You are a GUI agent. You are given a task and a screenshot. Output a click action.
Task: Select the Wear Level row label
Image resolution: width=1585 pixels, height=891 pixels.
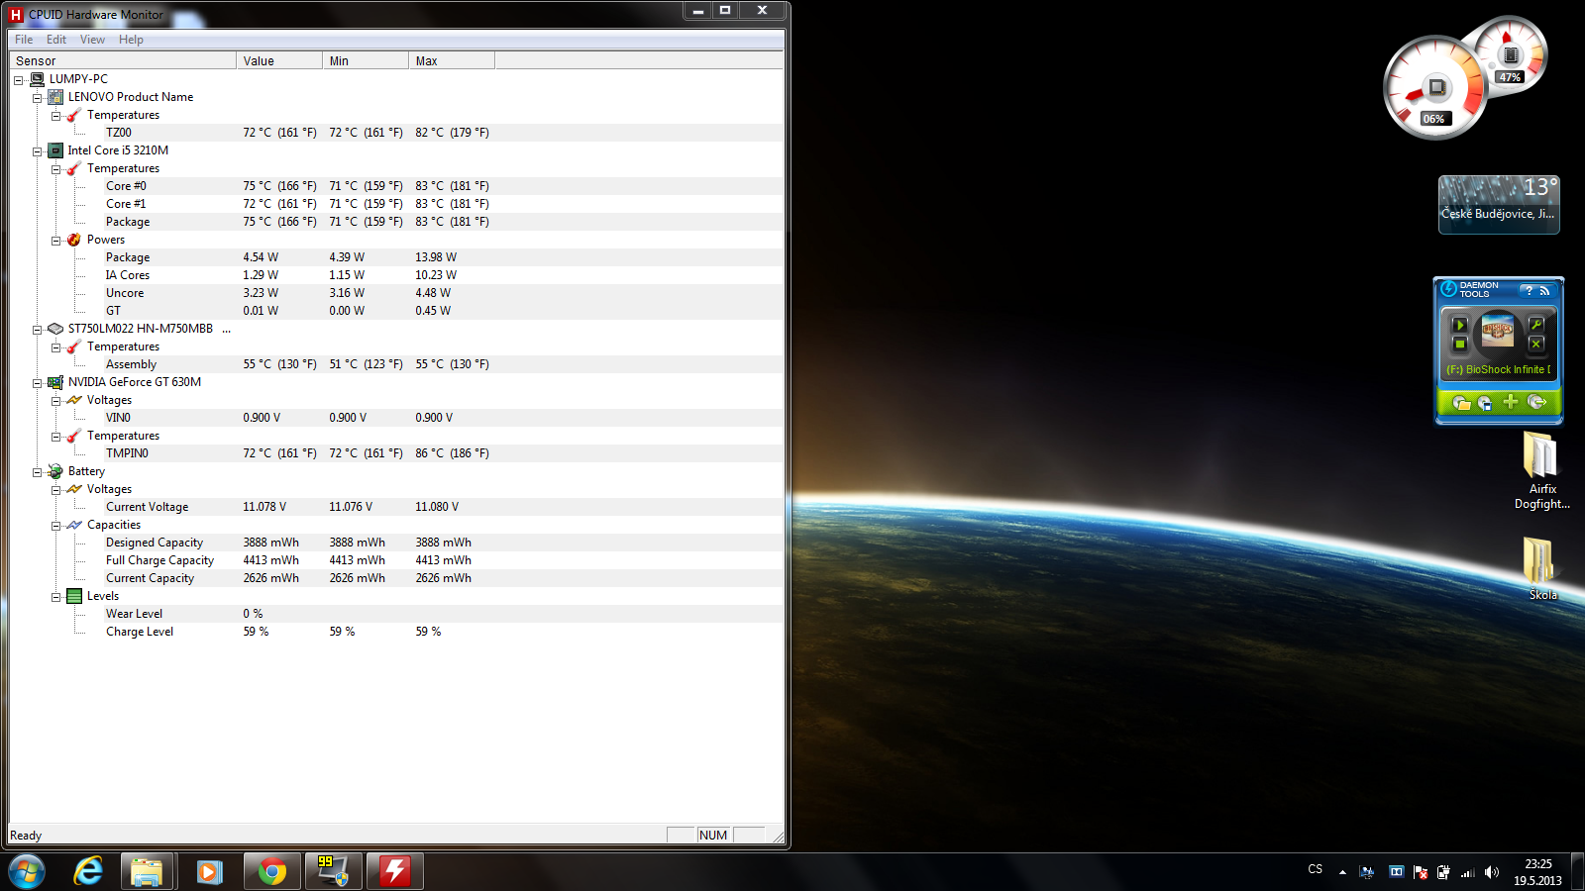134,614
